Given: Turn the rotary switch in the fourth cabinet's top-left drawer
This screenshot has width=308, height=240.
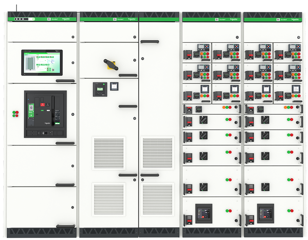Looking at the screenshot, I should 197,54.
